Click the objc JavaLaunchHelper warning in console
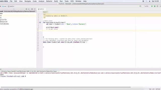 coord(80,73)
